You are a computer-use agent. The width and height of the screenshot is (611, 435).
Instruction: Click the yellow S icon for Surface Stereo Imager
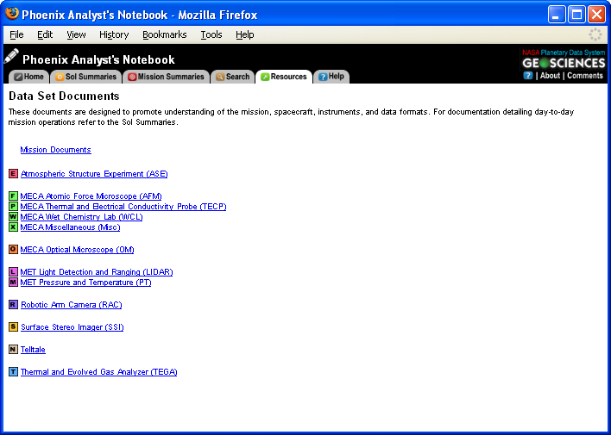point(13,326)
